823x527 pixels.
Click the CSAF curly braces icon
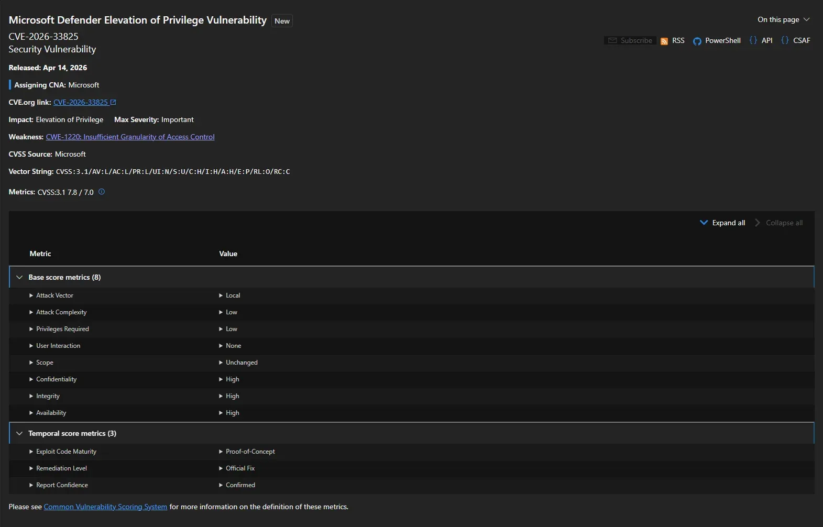[x=785, y=40]
